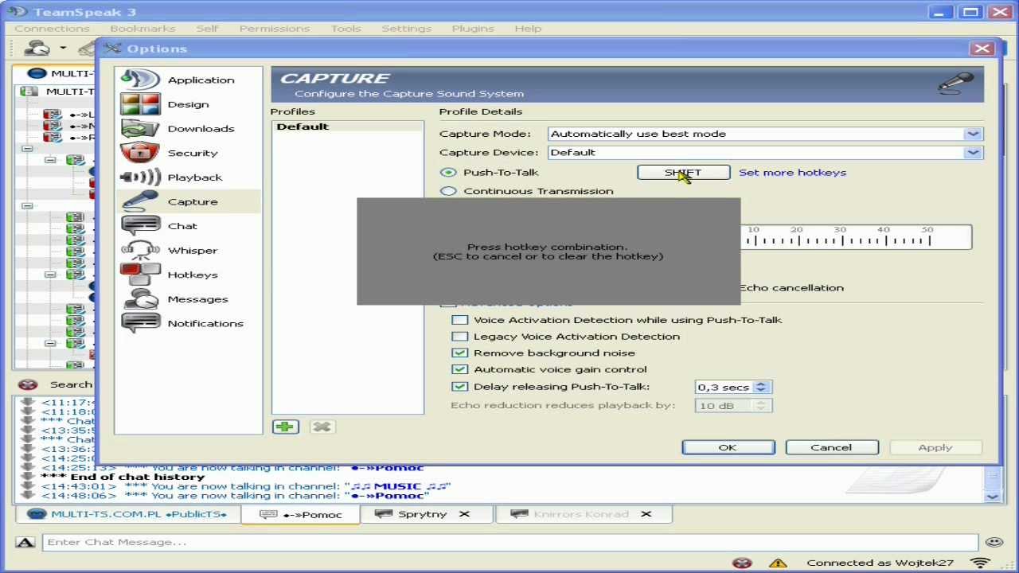The width and height of the screenshot is (1019, 573).
Task: Open the Application options page
Action: [188, 80]
